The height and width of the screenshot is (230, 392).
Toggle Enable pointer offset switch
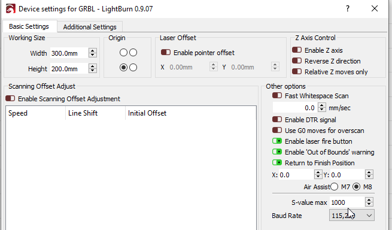[x=166, y=52]
